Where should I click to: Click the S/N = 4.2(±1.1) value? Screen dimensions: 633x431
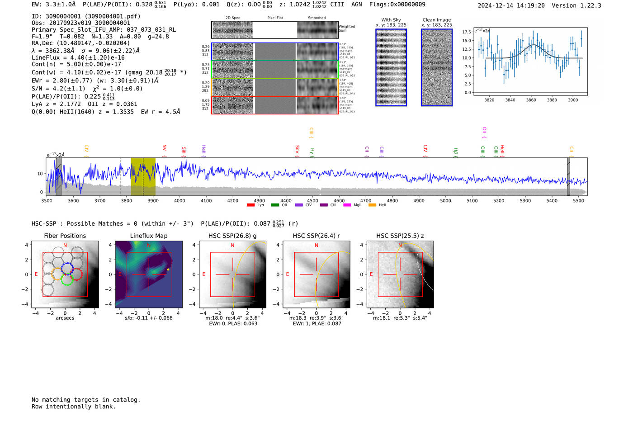[58, 89]
